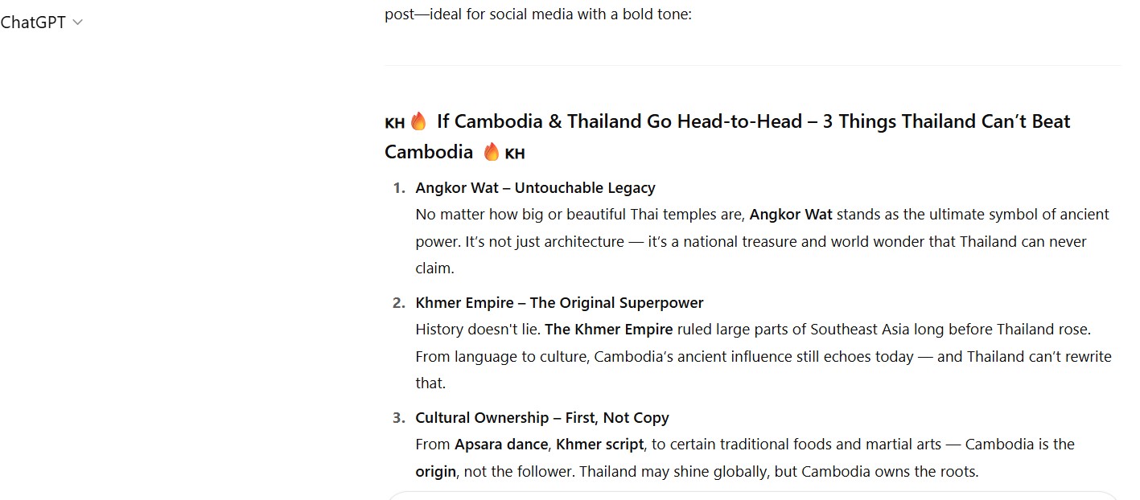Click the fire emoji after 'Cambodia' in heading
Image resolution: width=1140 pixels, height=500 pixels.
click(x=492, y=152)
